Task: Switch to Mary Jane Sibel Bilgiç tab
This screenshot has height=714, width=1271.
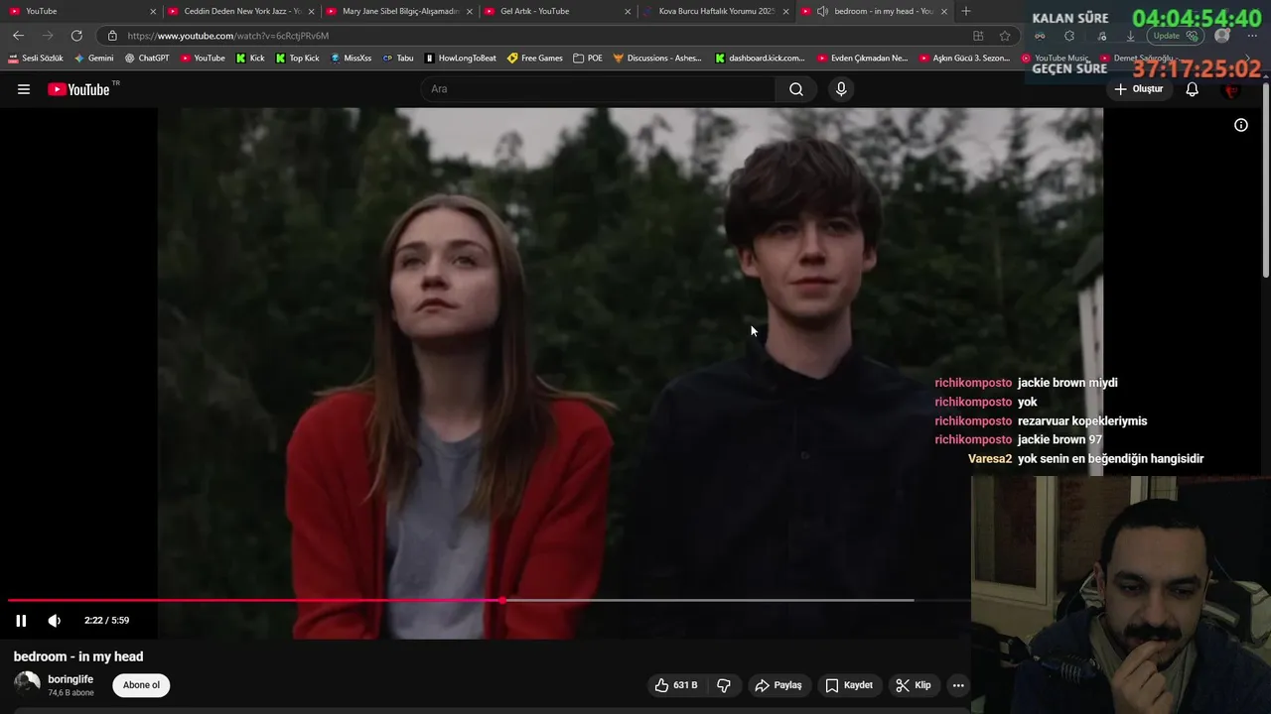Action: click(399, 11)
